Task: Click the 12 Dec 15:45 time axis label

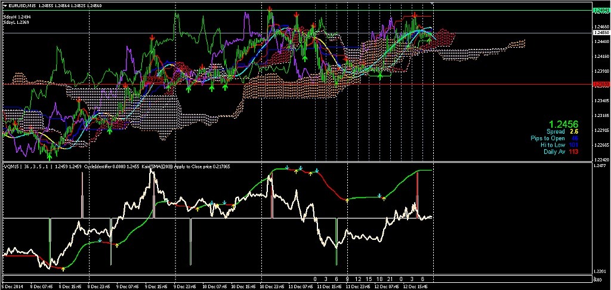Action: click(x=416, y=286)
